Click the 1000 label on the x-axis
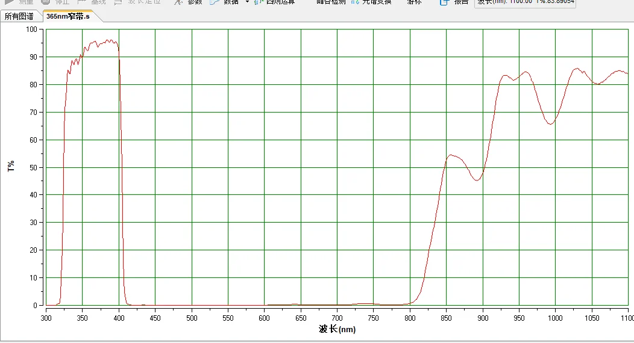The height and width of the screenshot is (343, 634). [x=555, y=318]
